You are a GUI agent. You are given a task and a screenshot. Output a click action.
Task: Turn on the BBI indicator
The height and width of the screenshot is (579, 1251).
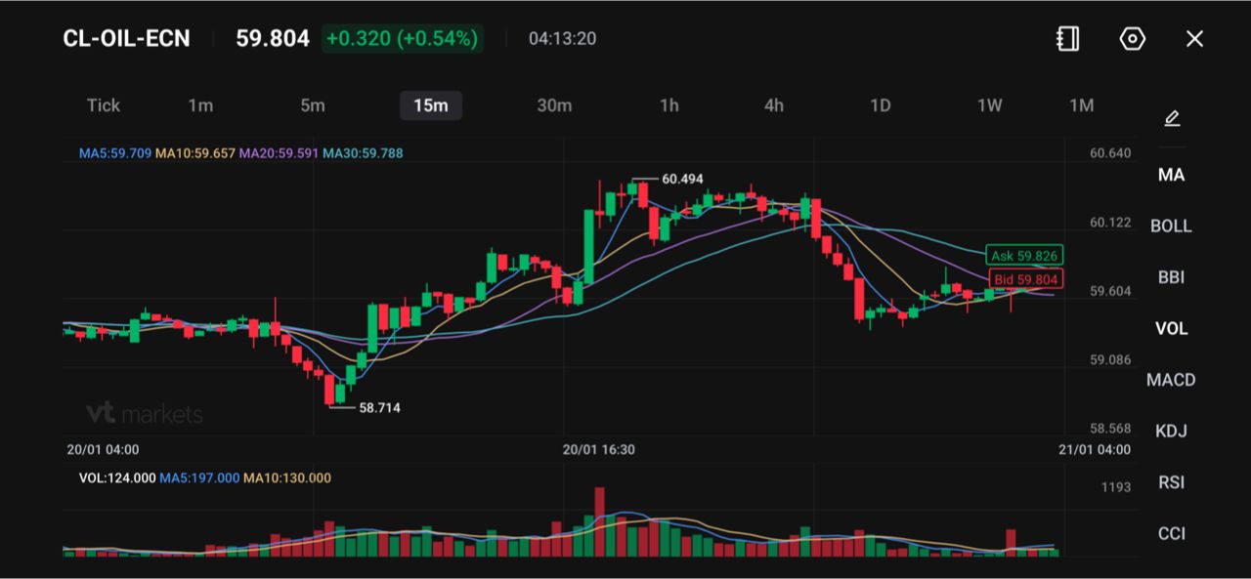[1171, 277]
